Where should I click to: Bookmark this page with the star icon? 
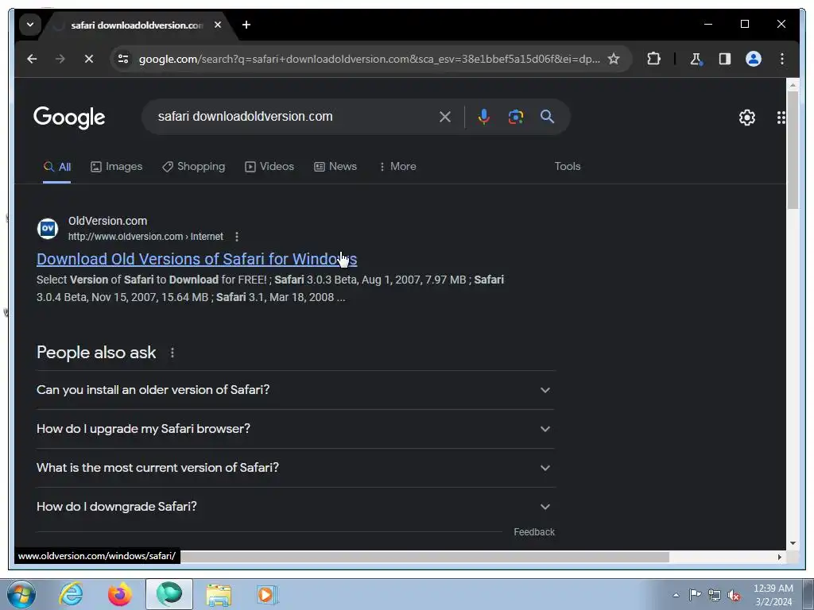614,59
